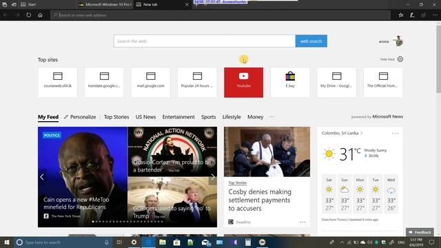Open the aruna profile avatar
Image resolution: width=441 pixels, height=248 pixels.
[398, 41]
